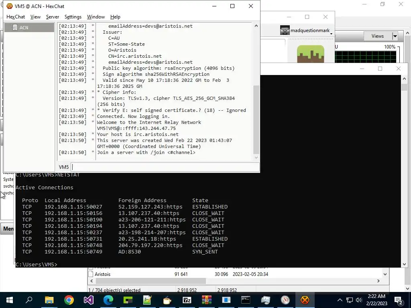411x308 pixels.
Task: Open the Help menu in HexChat
Action: point(115,17)
